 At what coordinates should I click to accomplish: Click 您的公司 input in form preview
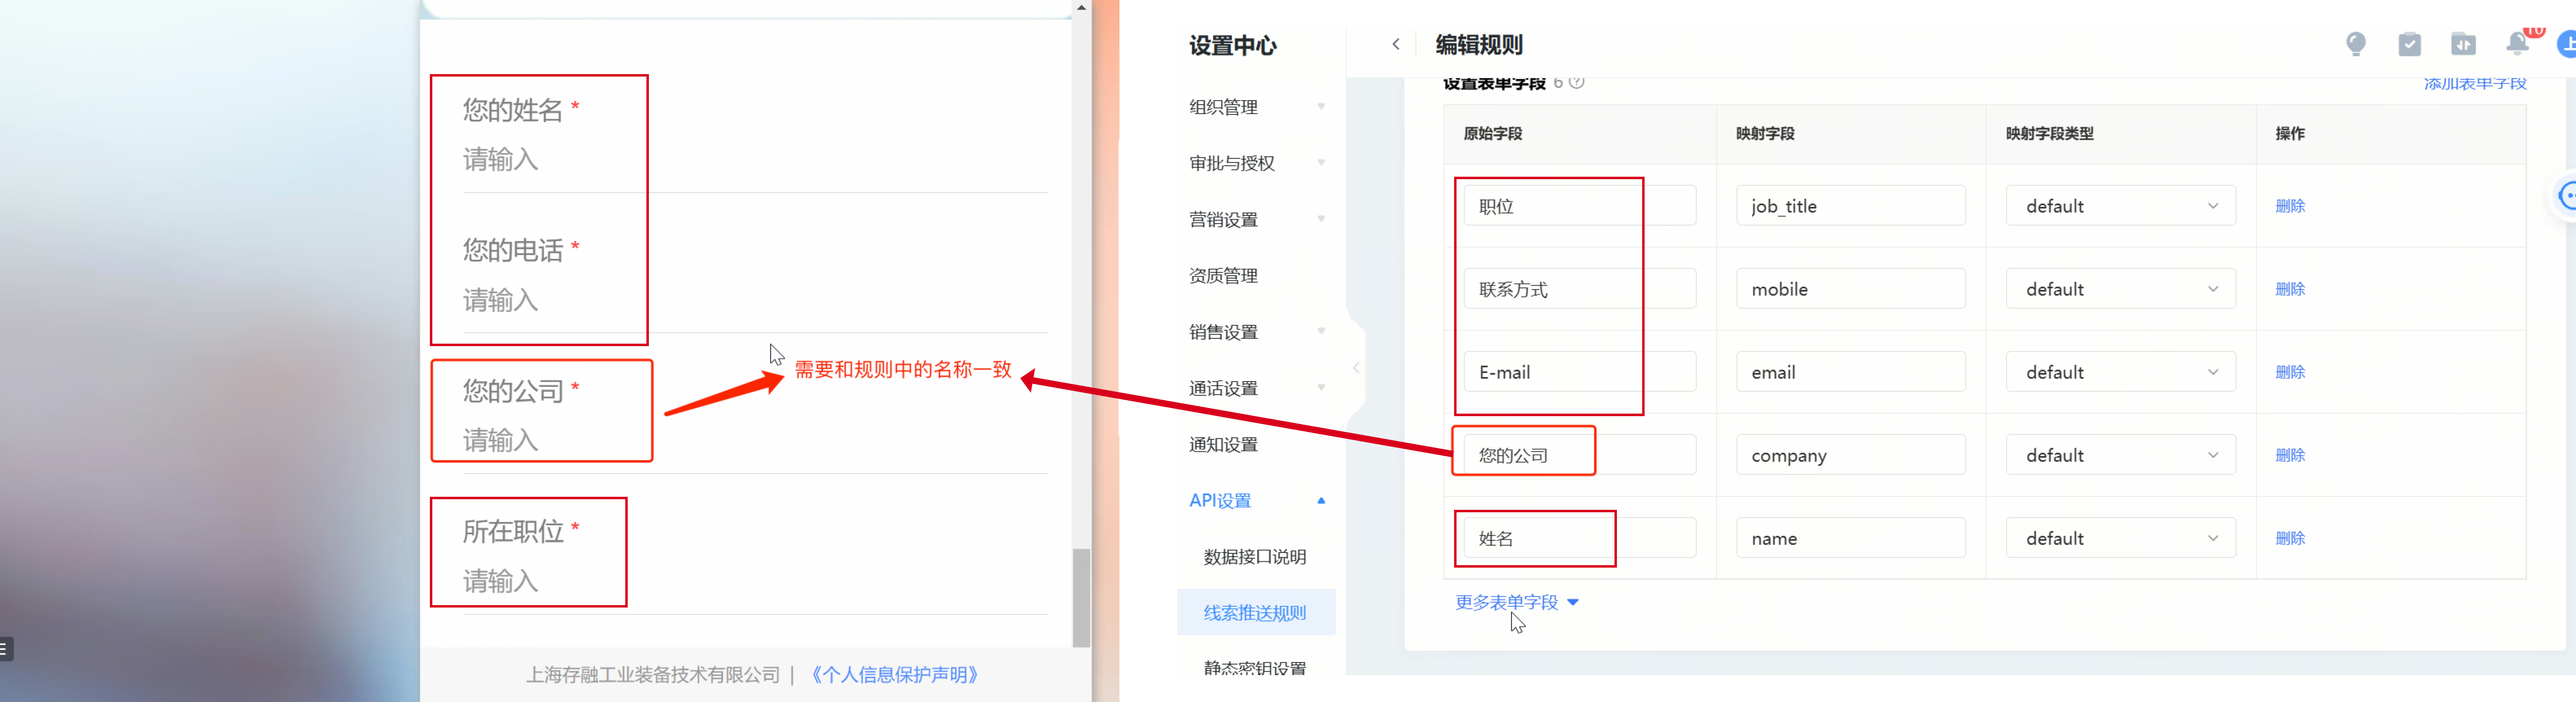[x=755, y=441]
